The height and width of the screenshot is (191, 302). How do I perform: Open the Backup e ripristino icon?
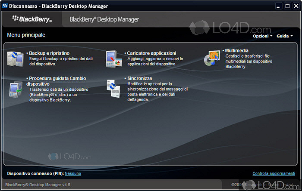tap(16, 59)
